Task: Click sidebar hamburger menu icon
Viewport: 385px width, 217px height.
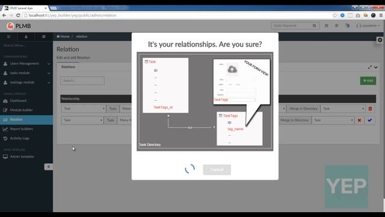Action: click(8, 37)
